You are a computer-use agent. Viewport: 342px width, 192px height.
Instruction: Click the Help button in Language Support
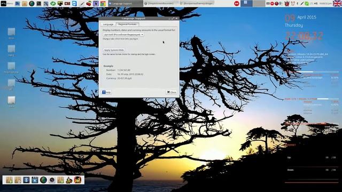[x=107, y=92]
